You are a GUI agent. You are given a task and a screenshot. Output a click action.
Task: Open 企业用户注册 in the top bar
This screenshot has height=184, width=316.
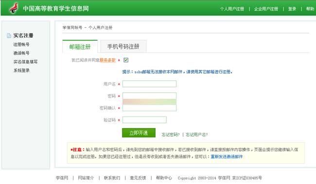pos(266,9)
